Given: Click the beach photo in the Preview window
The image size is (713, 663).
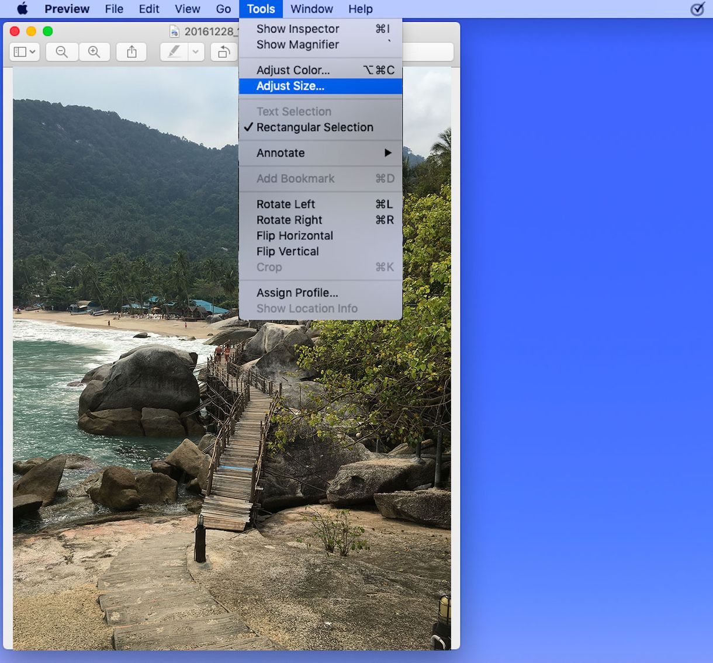Looking at the screenshot, I should point(117,409).
